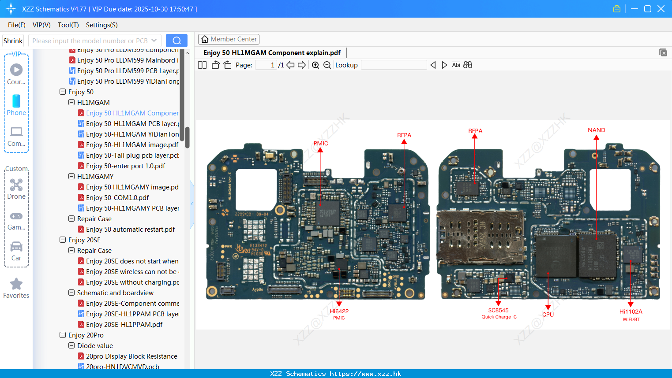The height and width of the screenshot is (378, 672).
Task: Rotate the page clockwise
Action: (227, 65)
